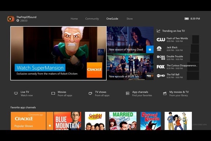
Task: Open the Store tab
Action: (130, 19)
